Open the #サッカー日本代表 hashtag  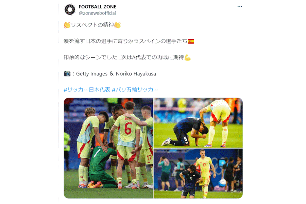pos(87,90)
